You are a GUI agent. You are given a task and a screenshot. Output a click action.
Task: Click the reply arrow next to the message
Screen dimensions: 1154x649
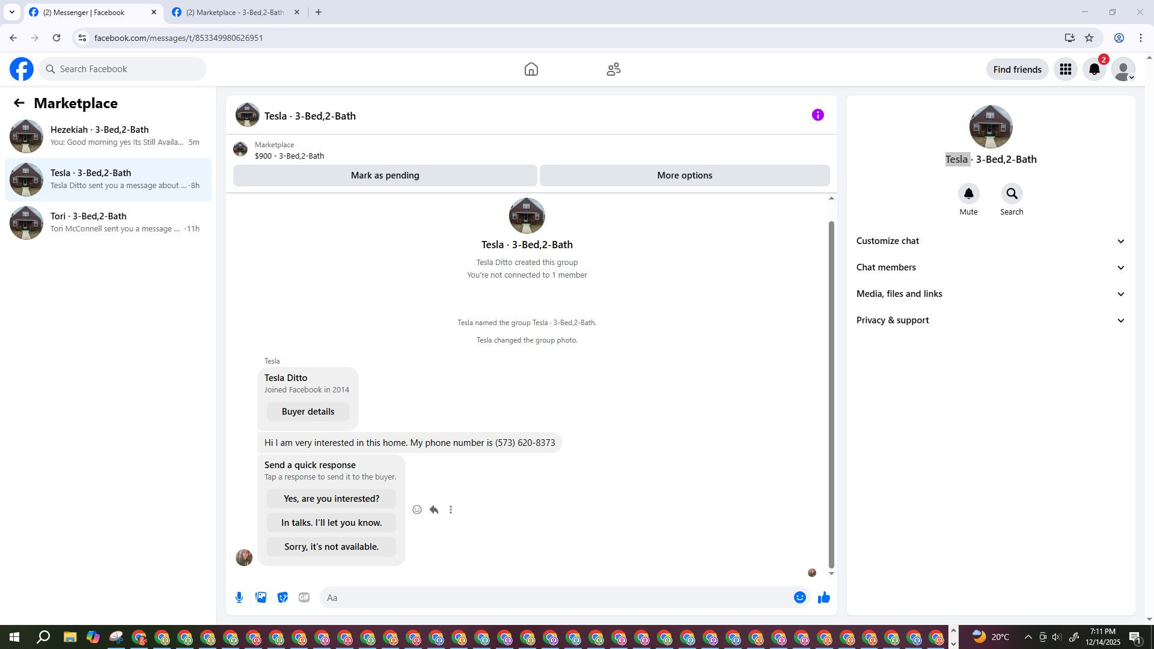434,510
